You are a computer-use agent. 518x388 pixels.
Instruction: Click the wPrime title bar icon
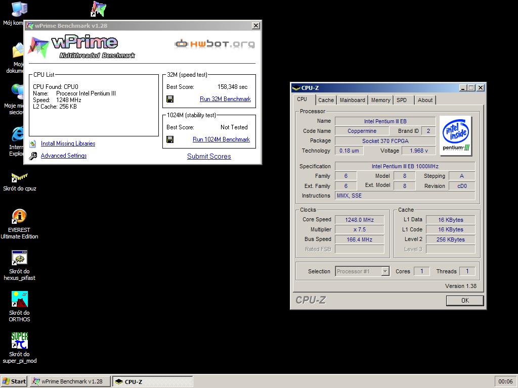pos(30,26)
